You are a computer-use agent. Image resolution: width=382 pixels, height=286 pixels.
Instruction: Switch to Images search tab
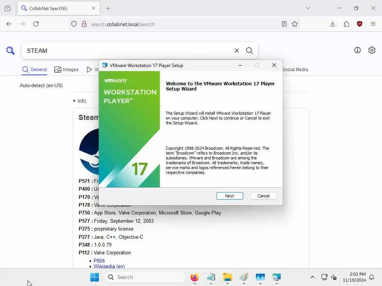(66, 70)
